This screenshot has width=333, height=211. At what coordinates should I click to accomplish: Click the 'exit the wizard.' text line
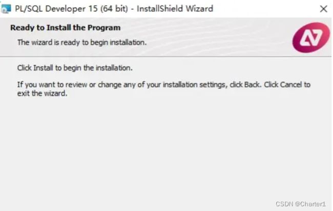(42, 93)
